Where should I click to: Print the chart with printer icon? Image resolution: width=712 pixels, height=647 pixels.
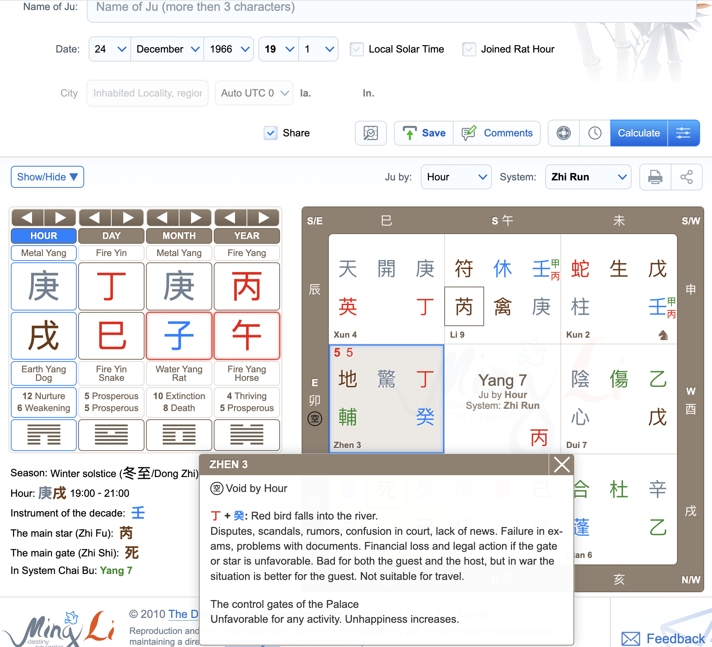[x=655, y=177]
